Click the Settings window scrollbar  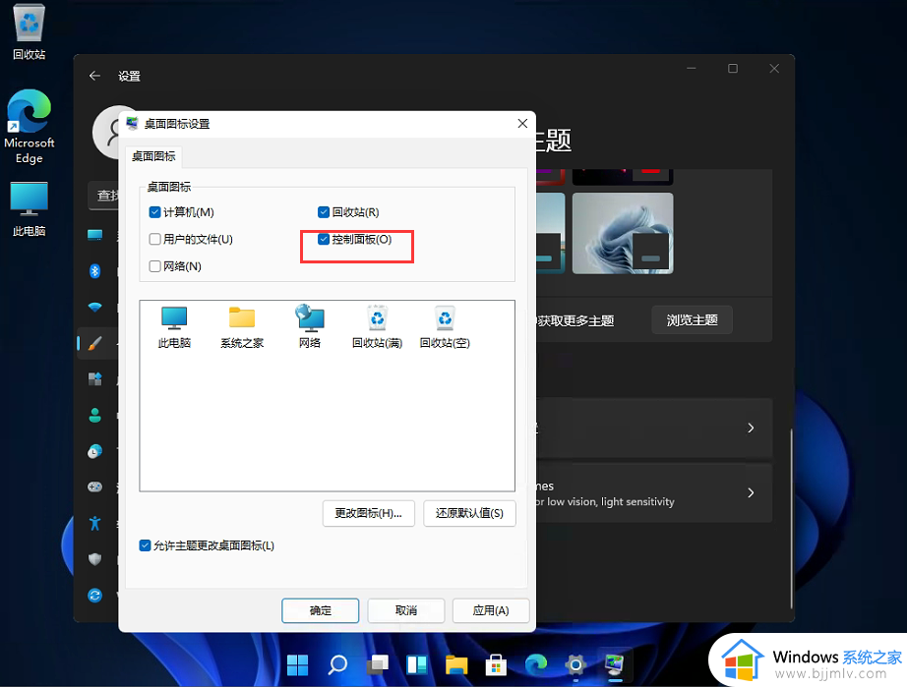coord(791,518)
